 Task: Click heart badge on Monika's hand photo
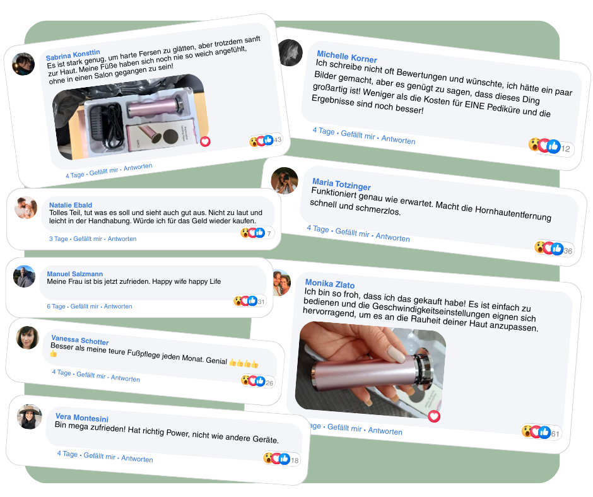click(434, 416)
